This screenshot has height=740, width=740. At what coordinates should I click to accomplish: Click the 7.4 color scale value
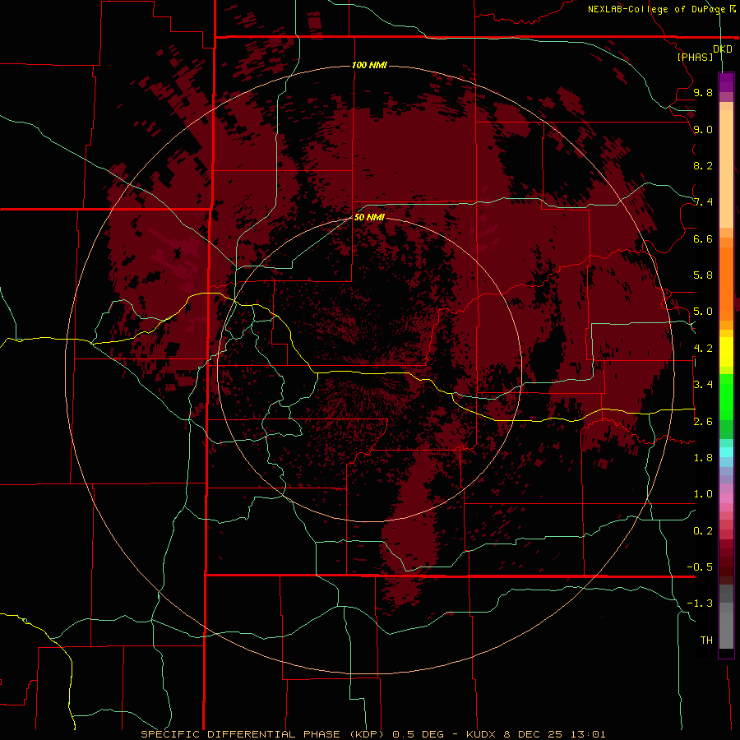point(703,202)
